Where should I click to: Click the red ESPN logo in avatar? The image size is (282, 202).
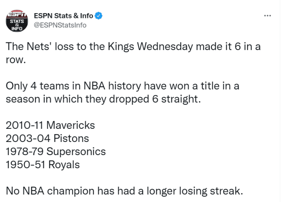click(x=17, y=15)
